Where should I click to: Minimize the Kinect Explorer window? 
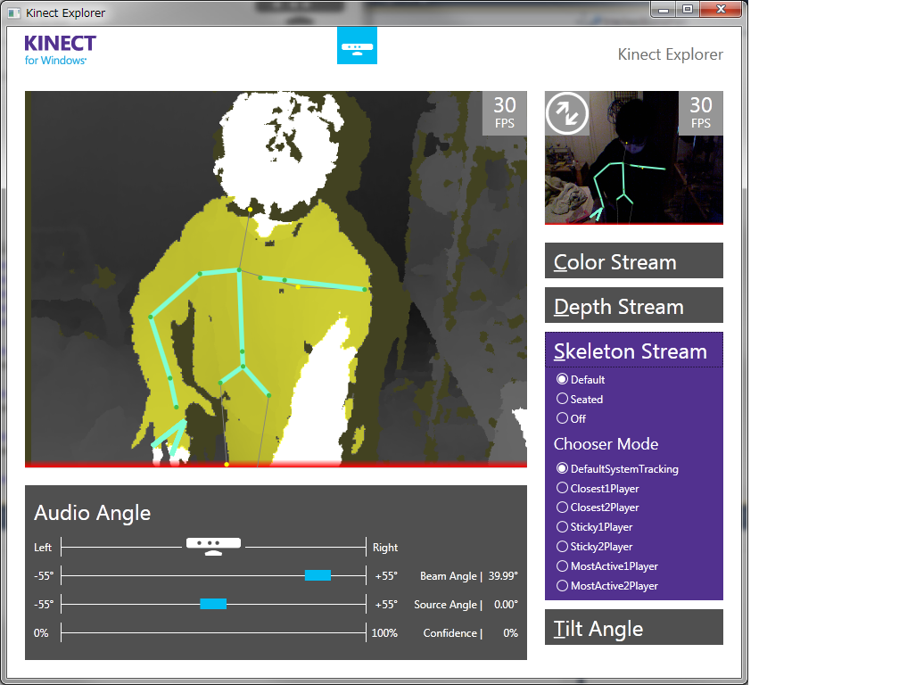tap(664, 9)
